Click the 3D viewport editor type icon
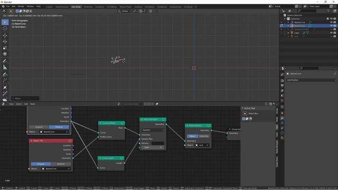 [4, 11]
